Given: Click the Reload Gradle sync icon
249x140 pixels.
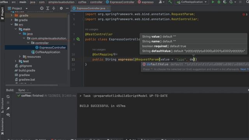Looking at the screenshot, I should tap(8, 97).
